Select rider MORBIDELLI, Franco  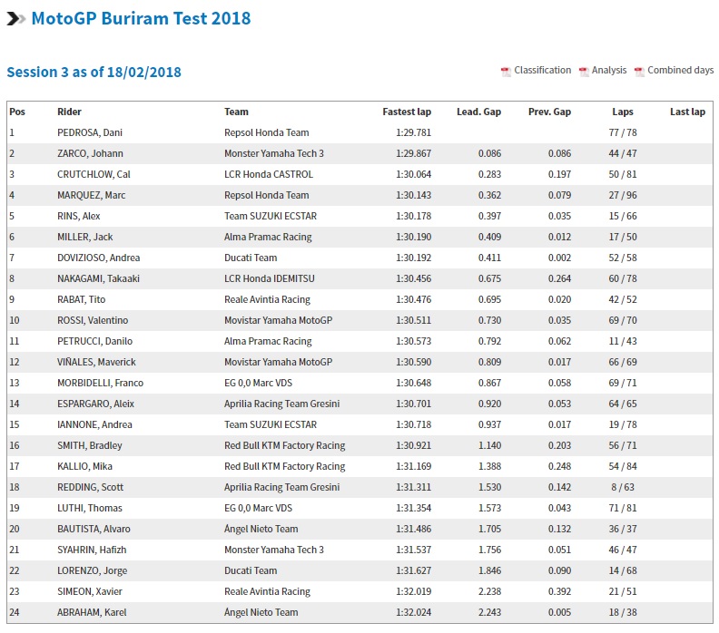101,383
